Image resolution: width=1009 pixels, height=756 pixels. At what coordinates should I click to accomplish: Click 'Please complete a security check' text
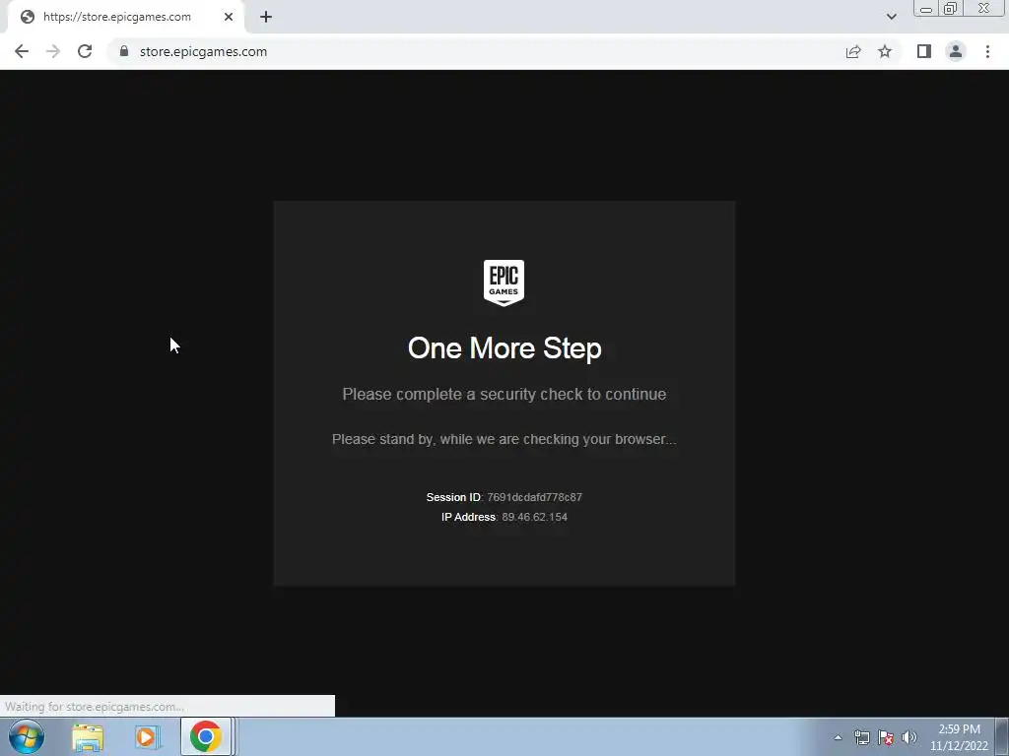(x=504, y=394)
